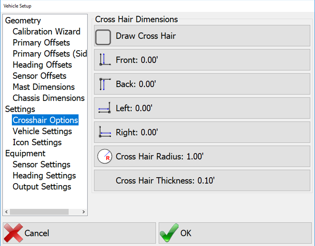Click the tree scrollbar right arrow
This screenshot has width=315, height=246.
84,212
